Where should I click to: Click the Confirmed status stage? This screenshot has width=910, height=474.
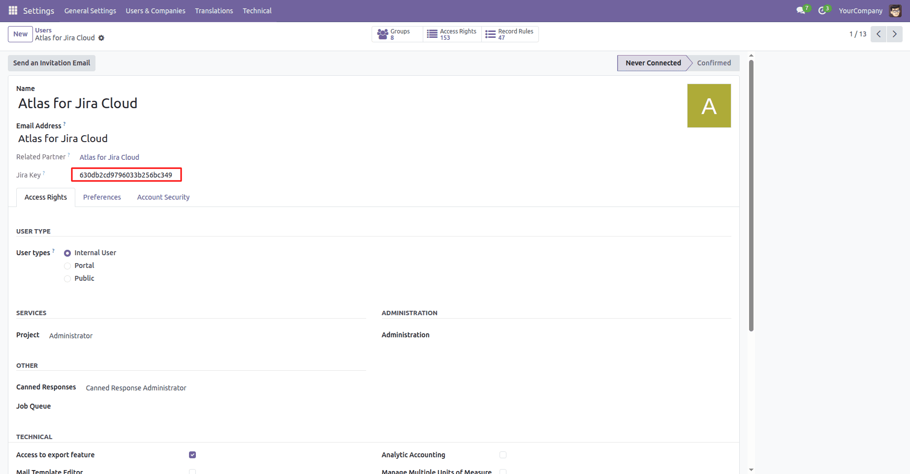(714, 63)
